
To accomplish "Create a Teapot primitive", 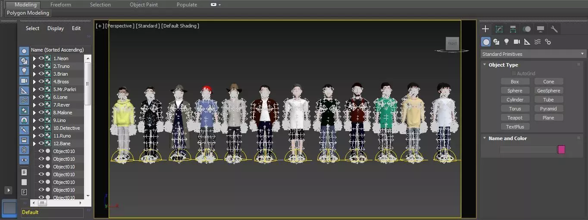I will pyautogui.click(x=515, y=118).
